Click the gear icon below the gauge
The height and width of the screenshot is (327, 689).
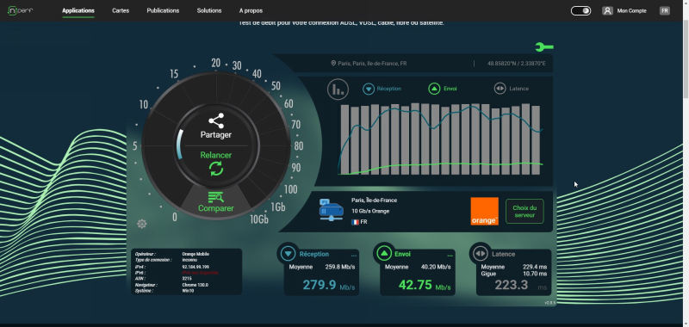coord(141,224)
